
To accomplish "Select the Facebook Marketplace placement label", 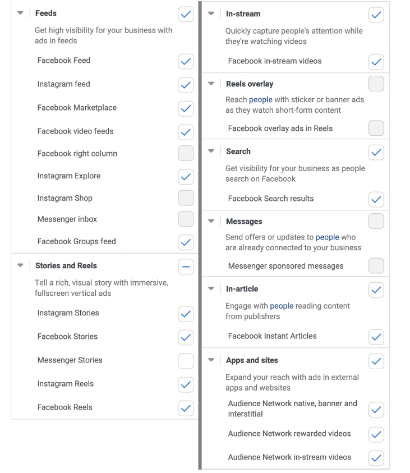I will [77, 108].
